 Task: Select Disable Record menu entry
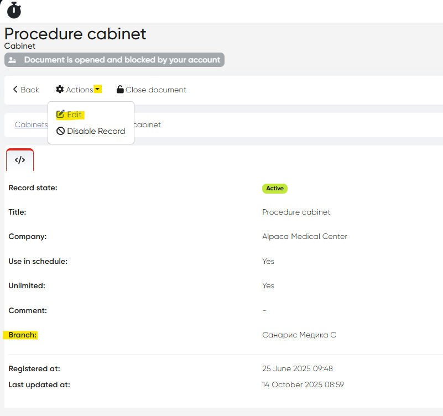(x=96, y=131)
